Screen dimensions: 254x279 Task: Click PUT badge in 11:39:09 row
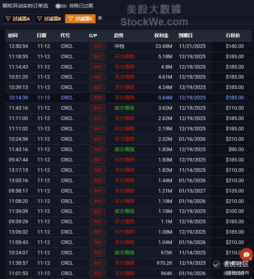click(98, 211)
